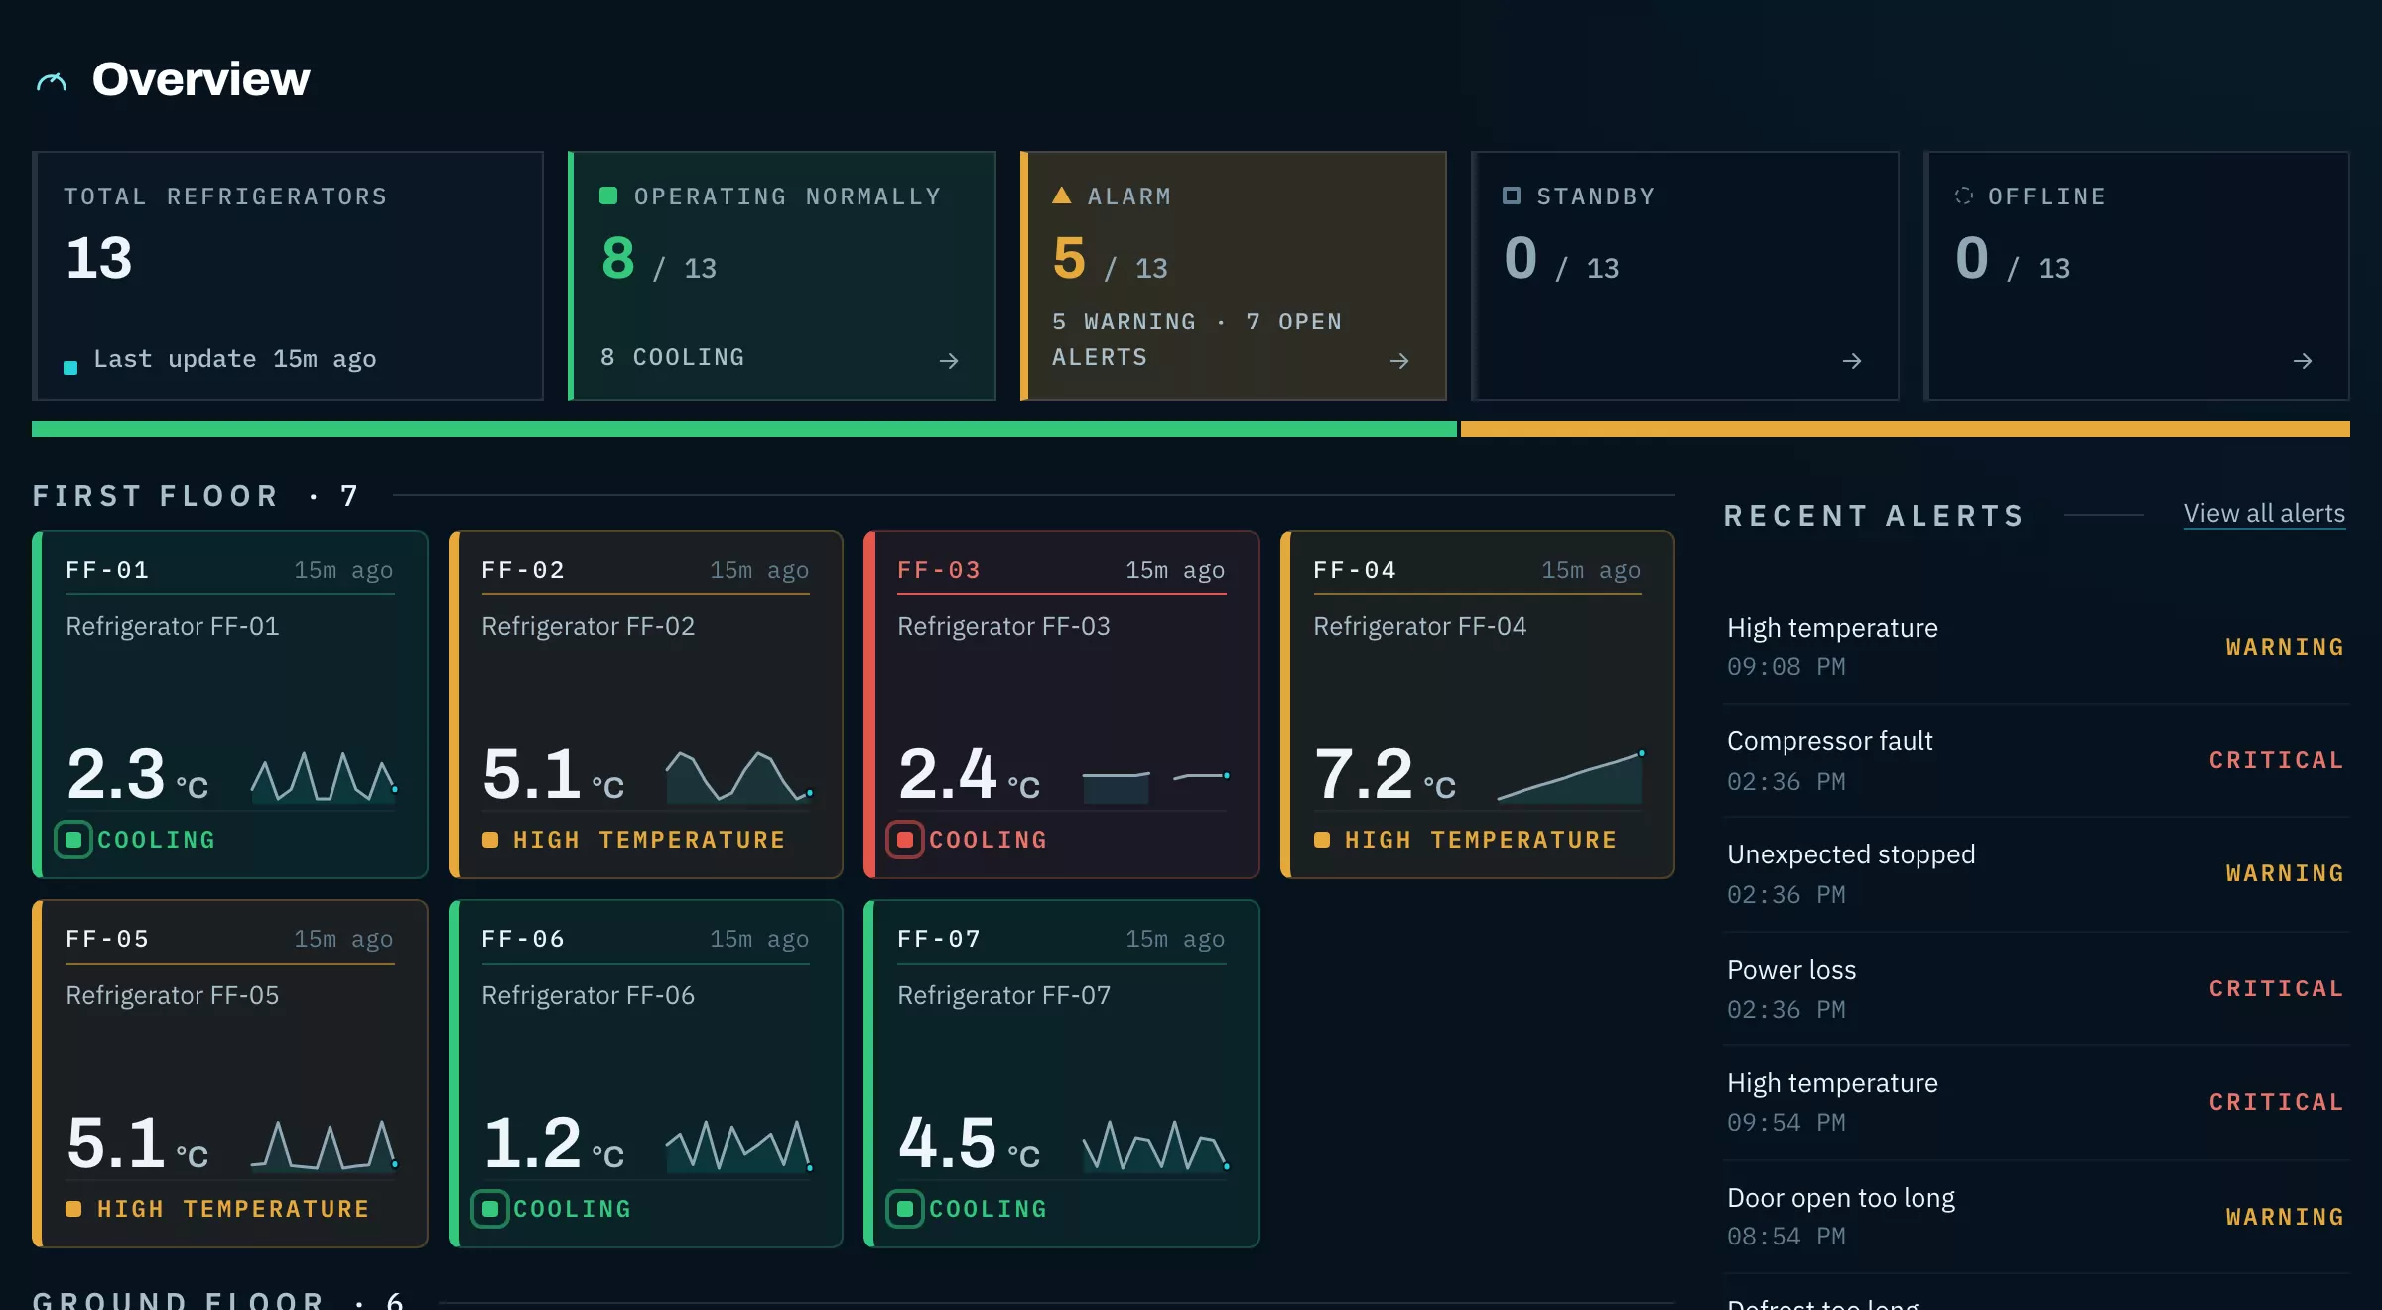This screenshot has width=2382, height=1310.
Task: Open the Alarm card arrow
Action: point(1399,361)
